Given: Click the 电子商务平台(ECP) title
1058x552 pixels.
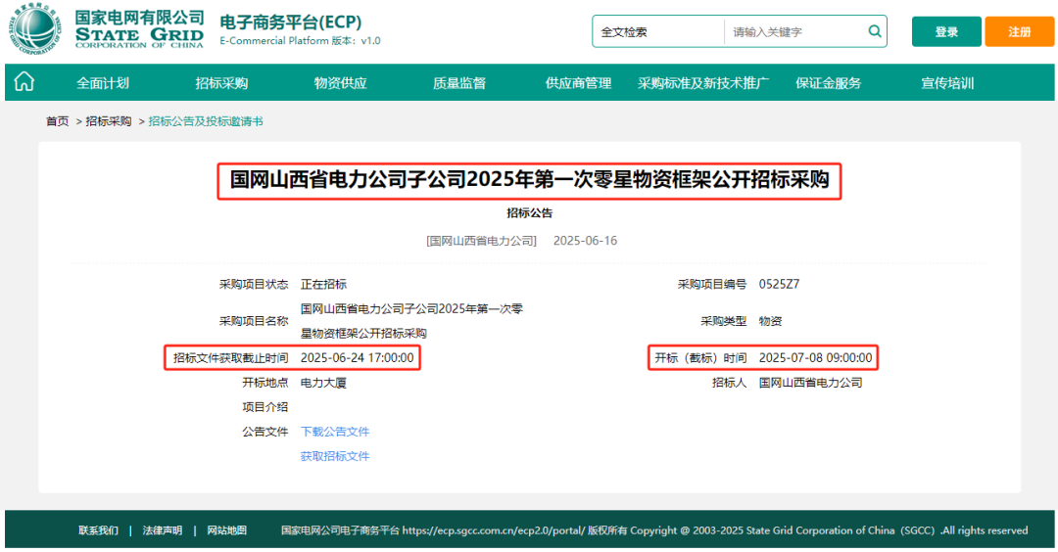Looking at the screenshot, I should [291, 23].
